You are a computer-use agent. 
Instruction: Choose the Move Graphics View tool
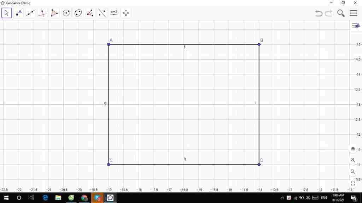pyautogui.click(x=125, y=13)
